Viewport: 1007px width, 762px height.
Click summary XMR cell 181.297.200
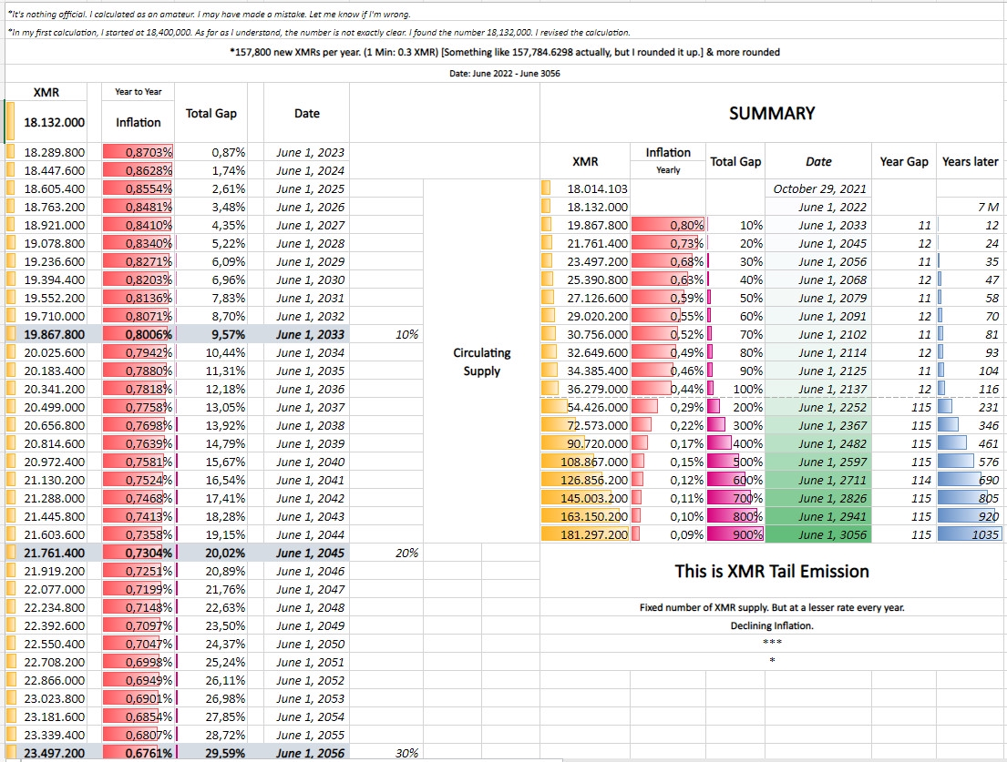coord(585,534)
